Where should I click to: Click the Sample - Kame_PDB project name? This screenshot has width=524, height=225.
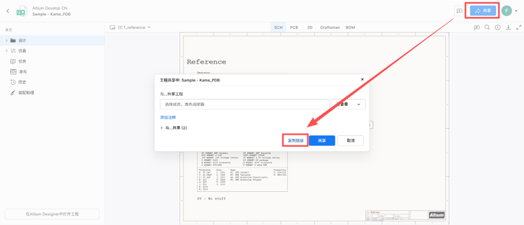click(51, 14)
